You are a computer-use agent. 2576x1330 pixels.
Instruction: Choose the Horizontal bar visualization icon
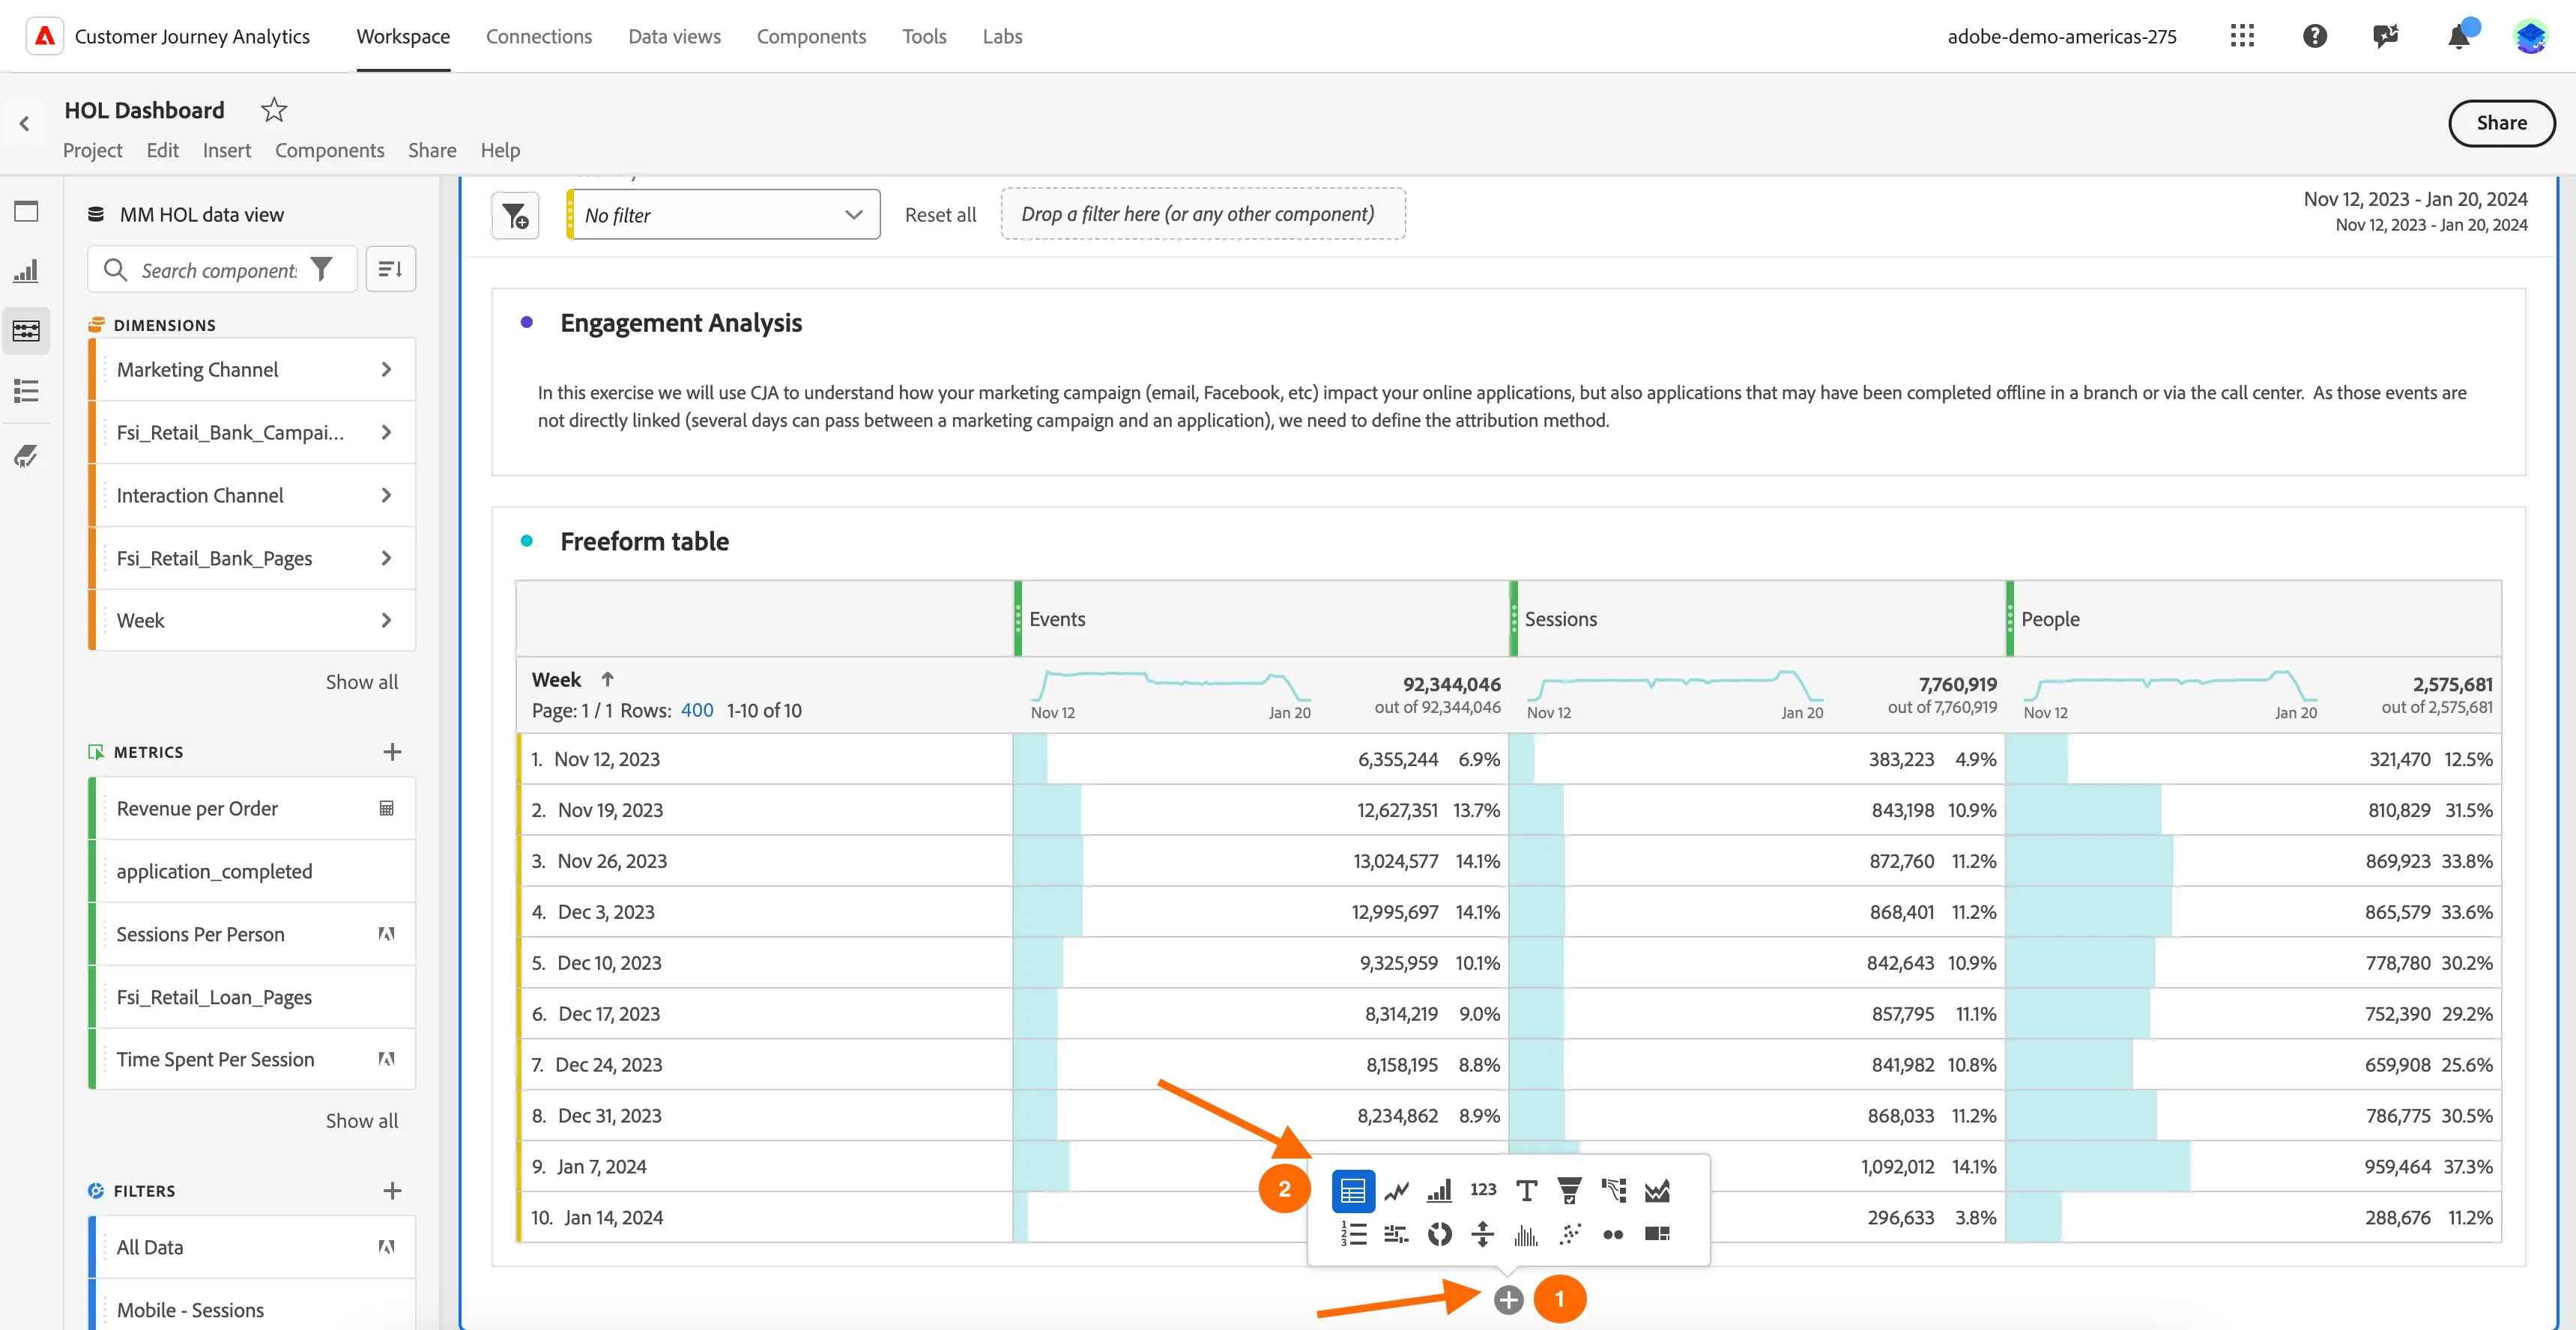(1396, 1234)
